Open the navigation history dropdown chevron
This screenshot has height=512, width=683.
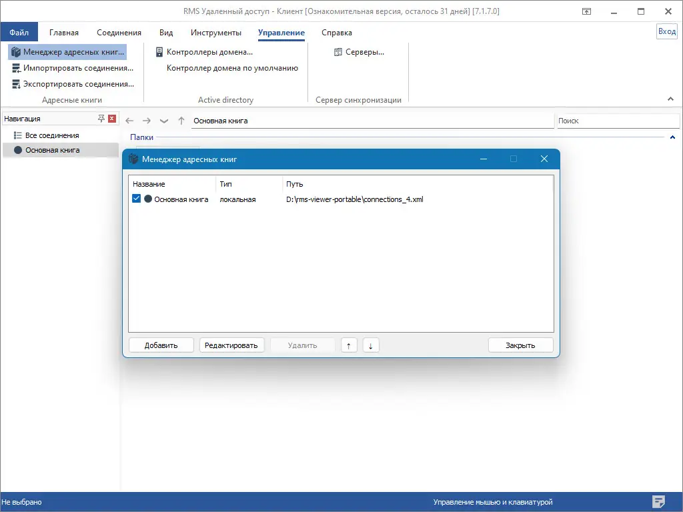(x=164, y=121)
